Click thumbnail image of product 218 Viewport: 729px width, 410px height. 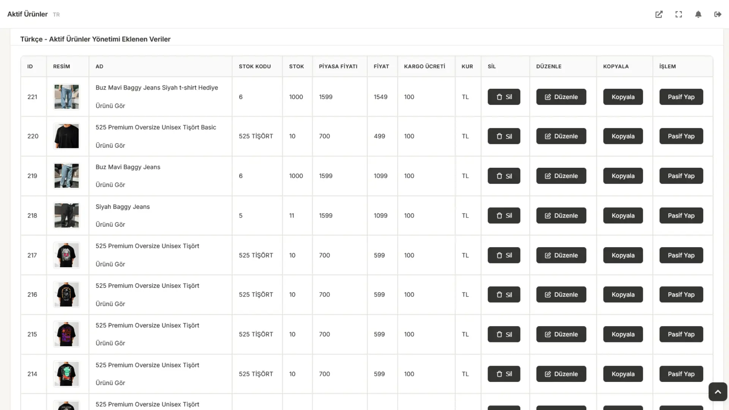click(66, 216)
